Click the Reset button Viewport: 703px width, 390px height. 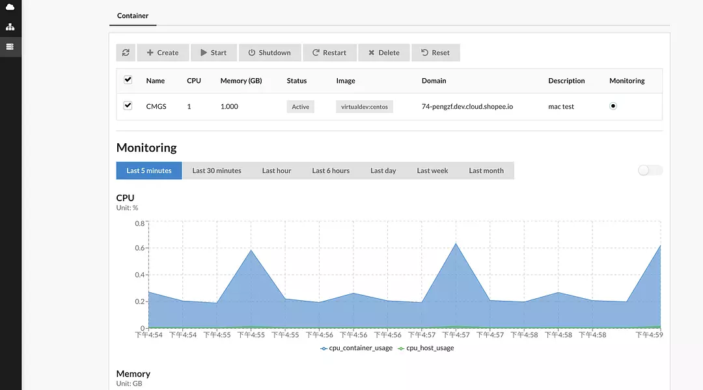tap(435, 53)
